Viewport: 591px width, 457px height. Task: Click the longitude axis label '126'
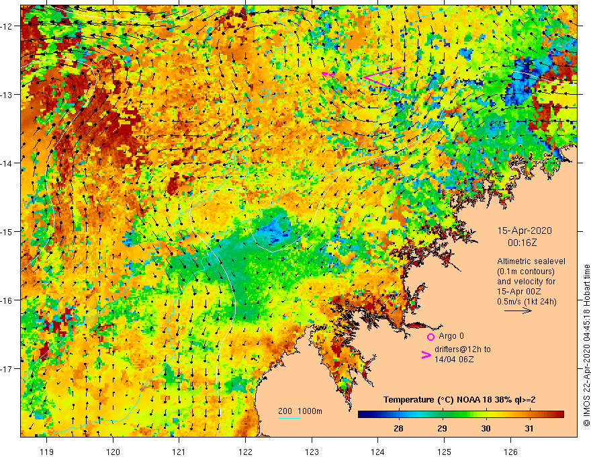[510, 452]
